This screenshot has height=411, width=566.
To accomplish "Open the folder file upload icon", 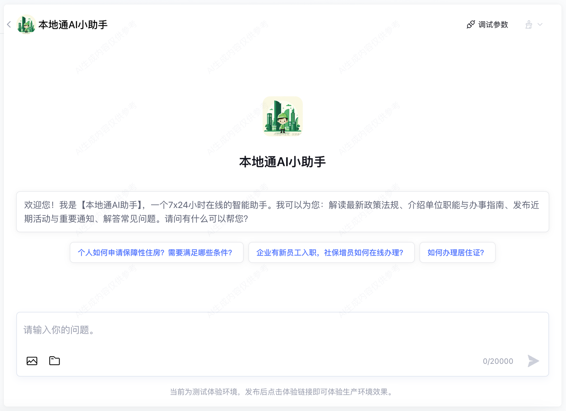I will click(x=54, y=361).
